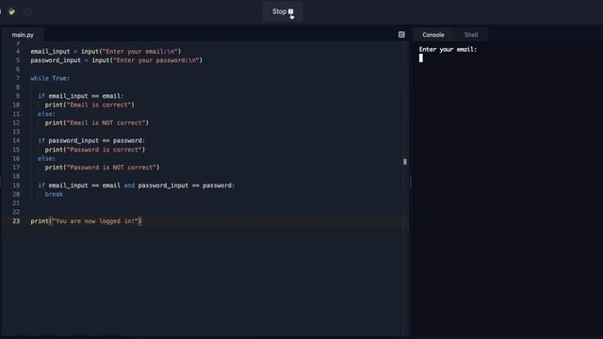Click line number 23 in the gutter
Viewport: 603px width, 339px height.
(x=16, y=221)
